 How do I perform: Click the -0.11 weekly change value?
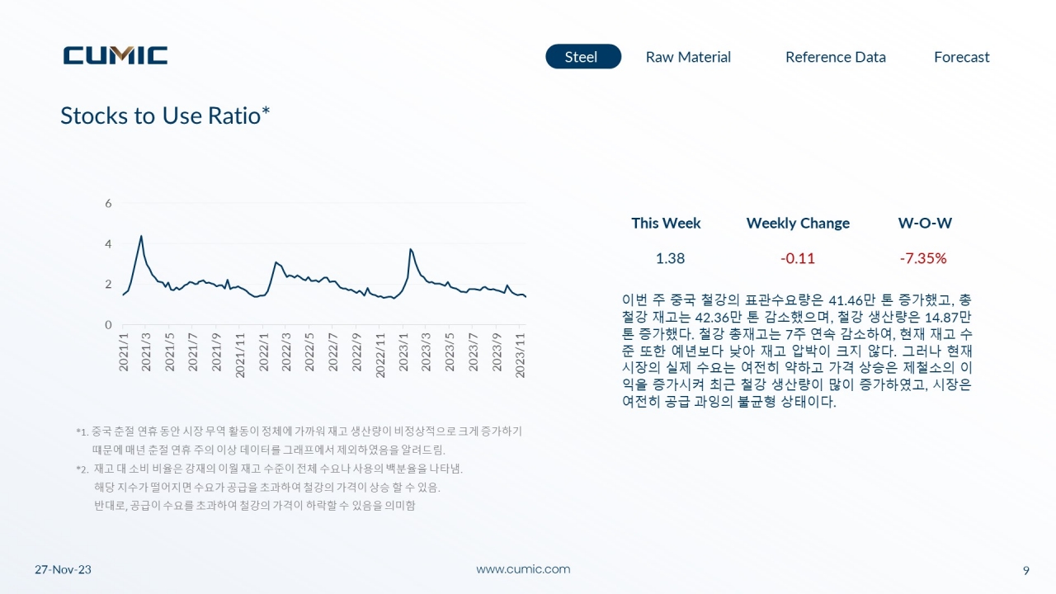pyautogui.click(x=798, y=258)
